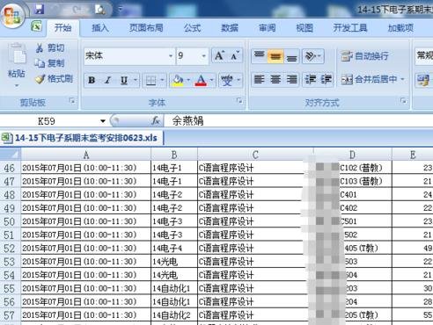Click the fx insert function icon
This screenshot has width=433, height=325.
click(x=156, y=120)
